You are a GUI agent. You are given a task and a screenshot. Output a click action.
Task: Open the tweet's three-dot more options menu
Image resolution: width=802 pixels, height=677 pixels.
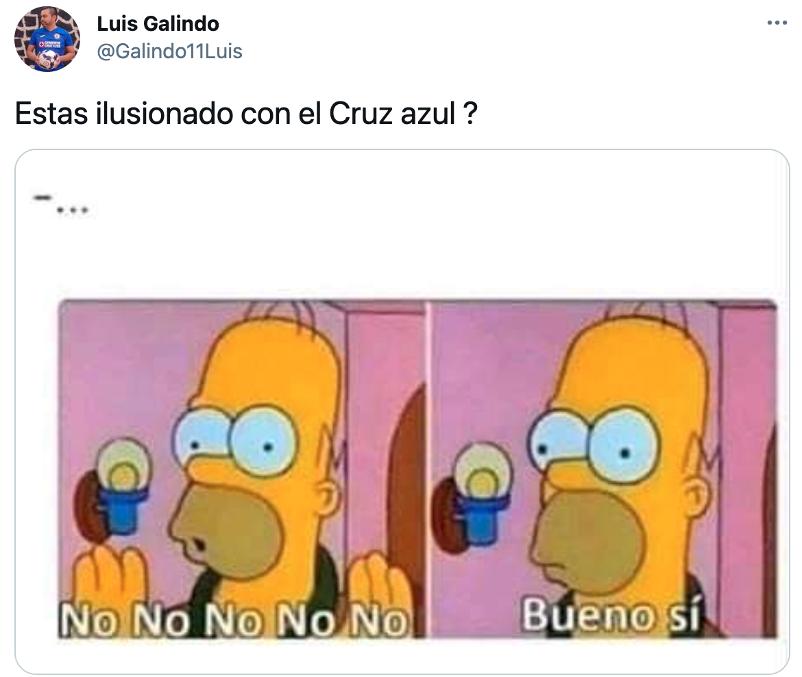[777, 23]
